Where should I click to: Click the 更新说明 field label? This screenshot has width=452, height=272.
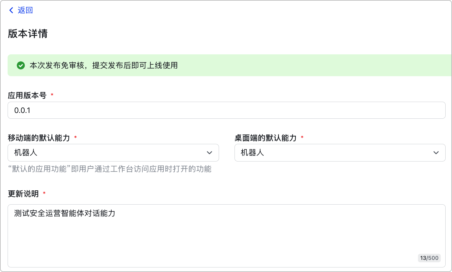pos(23,194)
